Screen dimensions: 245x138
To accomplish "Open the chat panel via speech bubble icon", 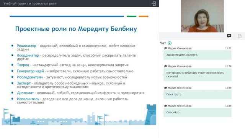I will (x=229, y=36).
